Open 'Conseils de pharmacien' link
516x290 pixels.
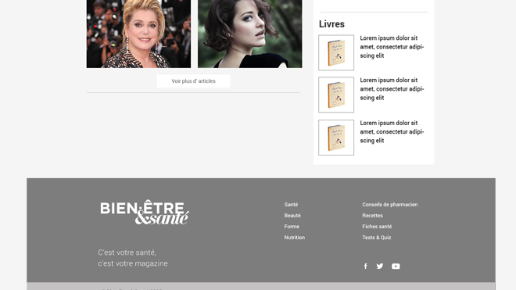click(390, 205)
